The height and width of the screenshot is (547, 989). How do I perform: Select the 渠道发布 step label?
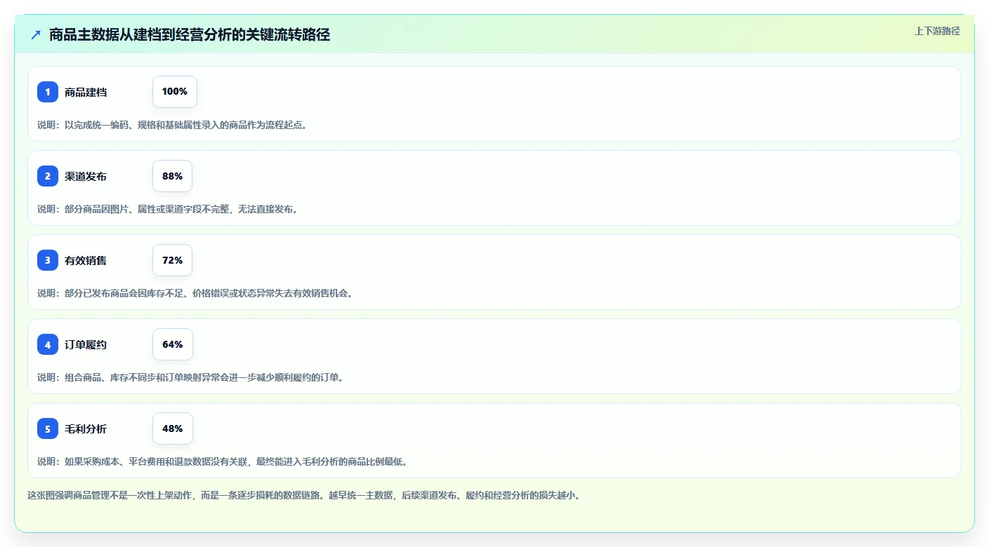tap(86, 176)
